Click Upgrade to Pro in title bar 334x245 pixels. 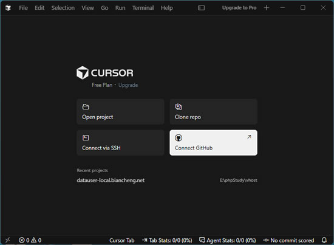[x=239, y=8]
